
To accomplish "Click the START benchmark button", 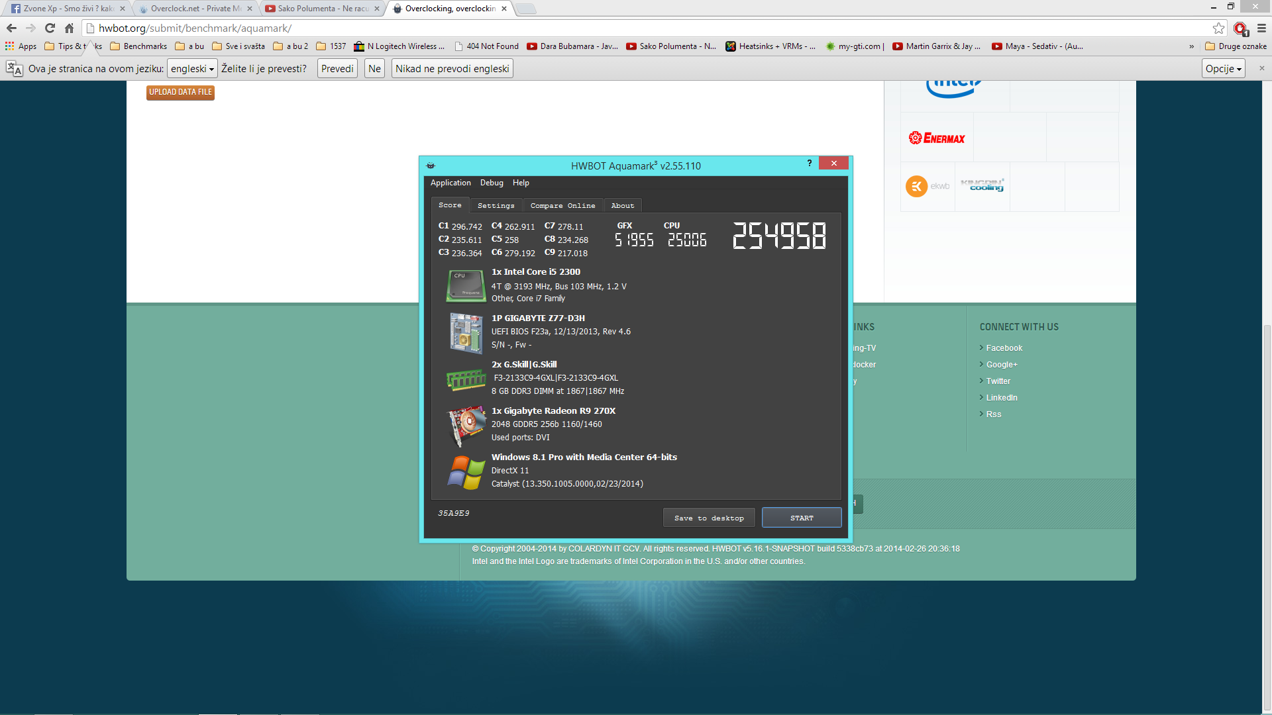I will pyautogui.click(x=802, y=518).
